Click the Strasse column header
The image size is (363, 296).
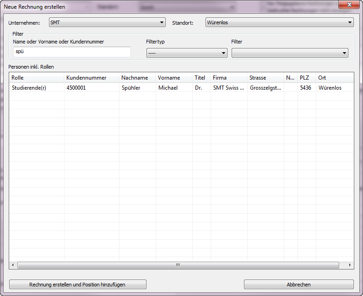265,78
